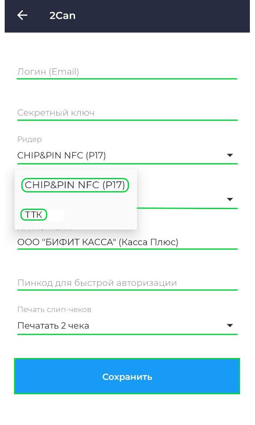
Task: Focus the Пинкод для быстрой авторизации field
Action: [127, 283]
